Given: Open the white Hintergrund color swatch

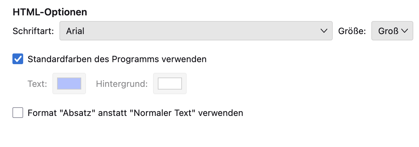Looking at the screenshot, I should pyautogui.click(x=170, y=84).
